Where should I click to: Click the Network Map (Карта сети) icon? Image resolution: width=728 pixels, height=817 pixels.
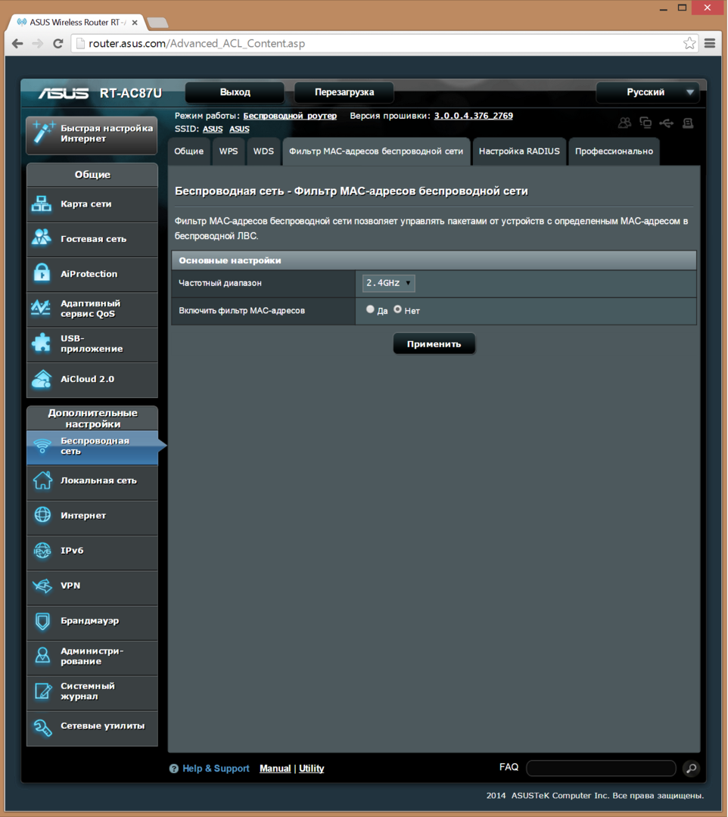41,204
